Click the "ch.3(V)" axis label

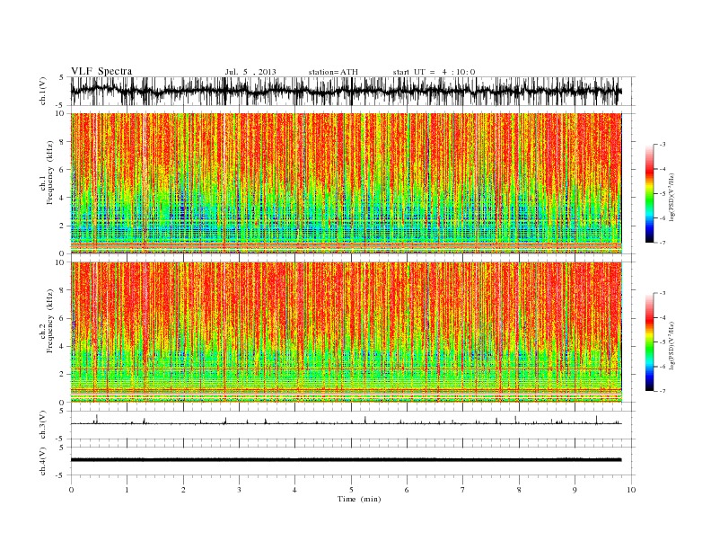tap(43, 425)
